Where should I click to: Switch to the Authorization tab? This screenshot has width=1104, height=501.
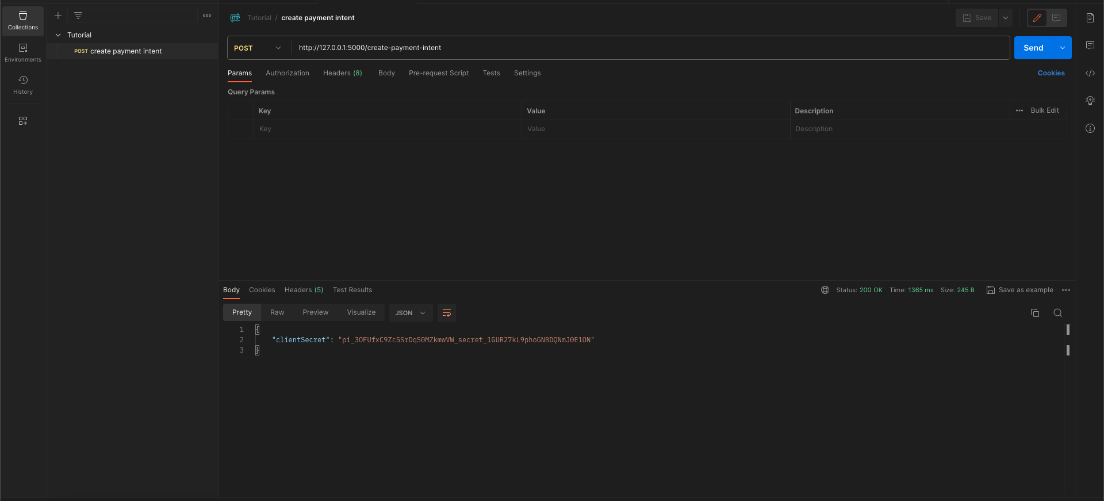(287, 73)
